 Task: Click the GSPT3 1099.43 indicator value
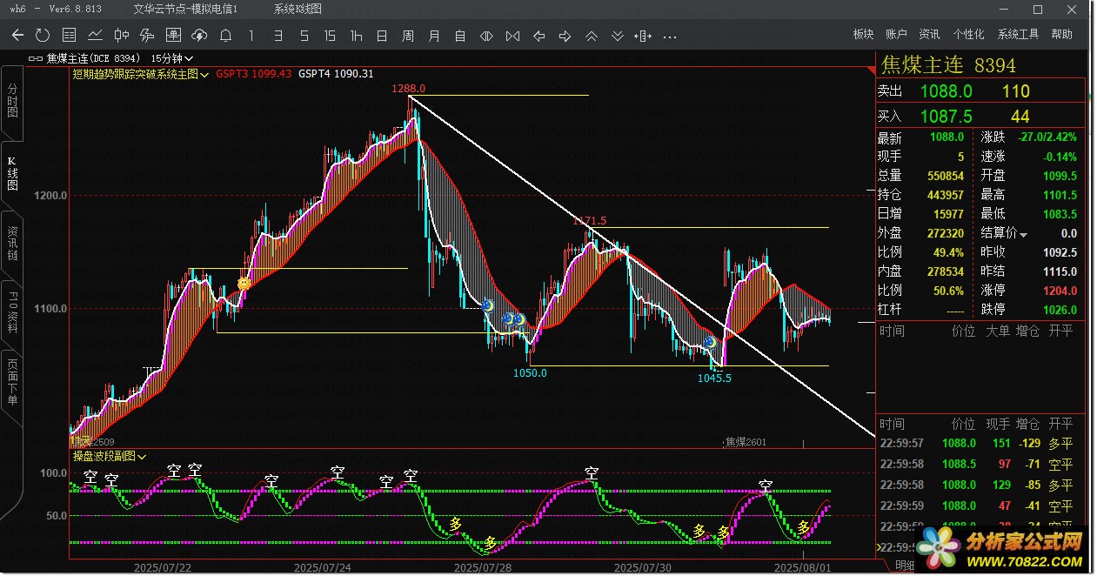(x=254, y=75)
